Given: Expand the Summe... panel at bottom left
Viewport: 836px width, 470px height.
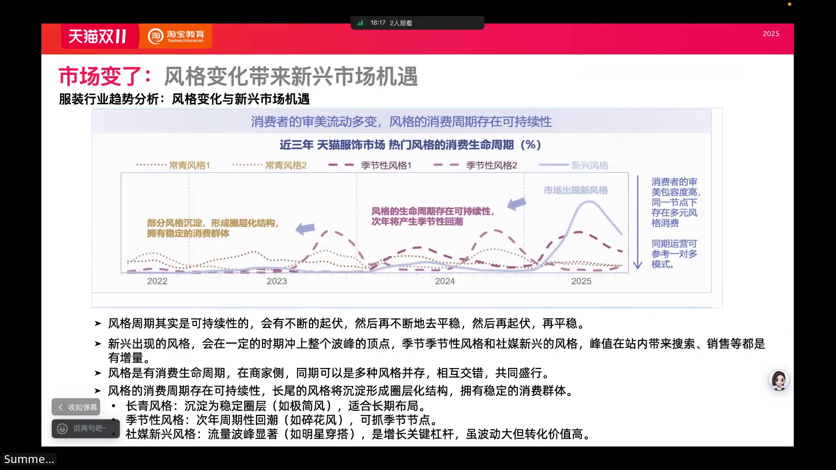Looking at the screenshot, I should pos(29,459).
